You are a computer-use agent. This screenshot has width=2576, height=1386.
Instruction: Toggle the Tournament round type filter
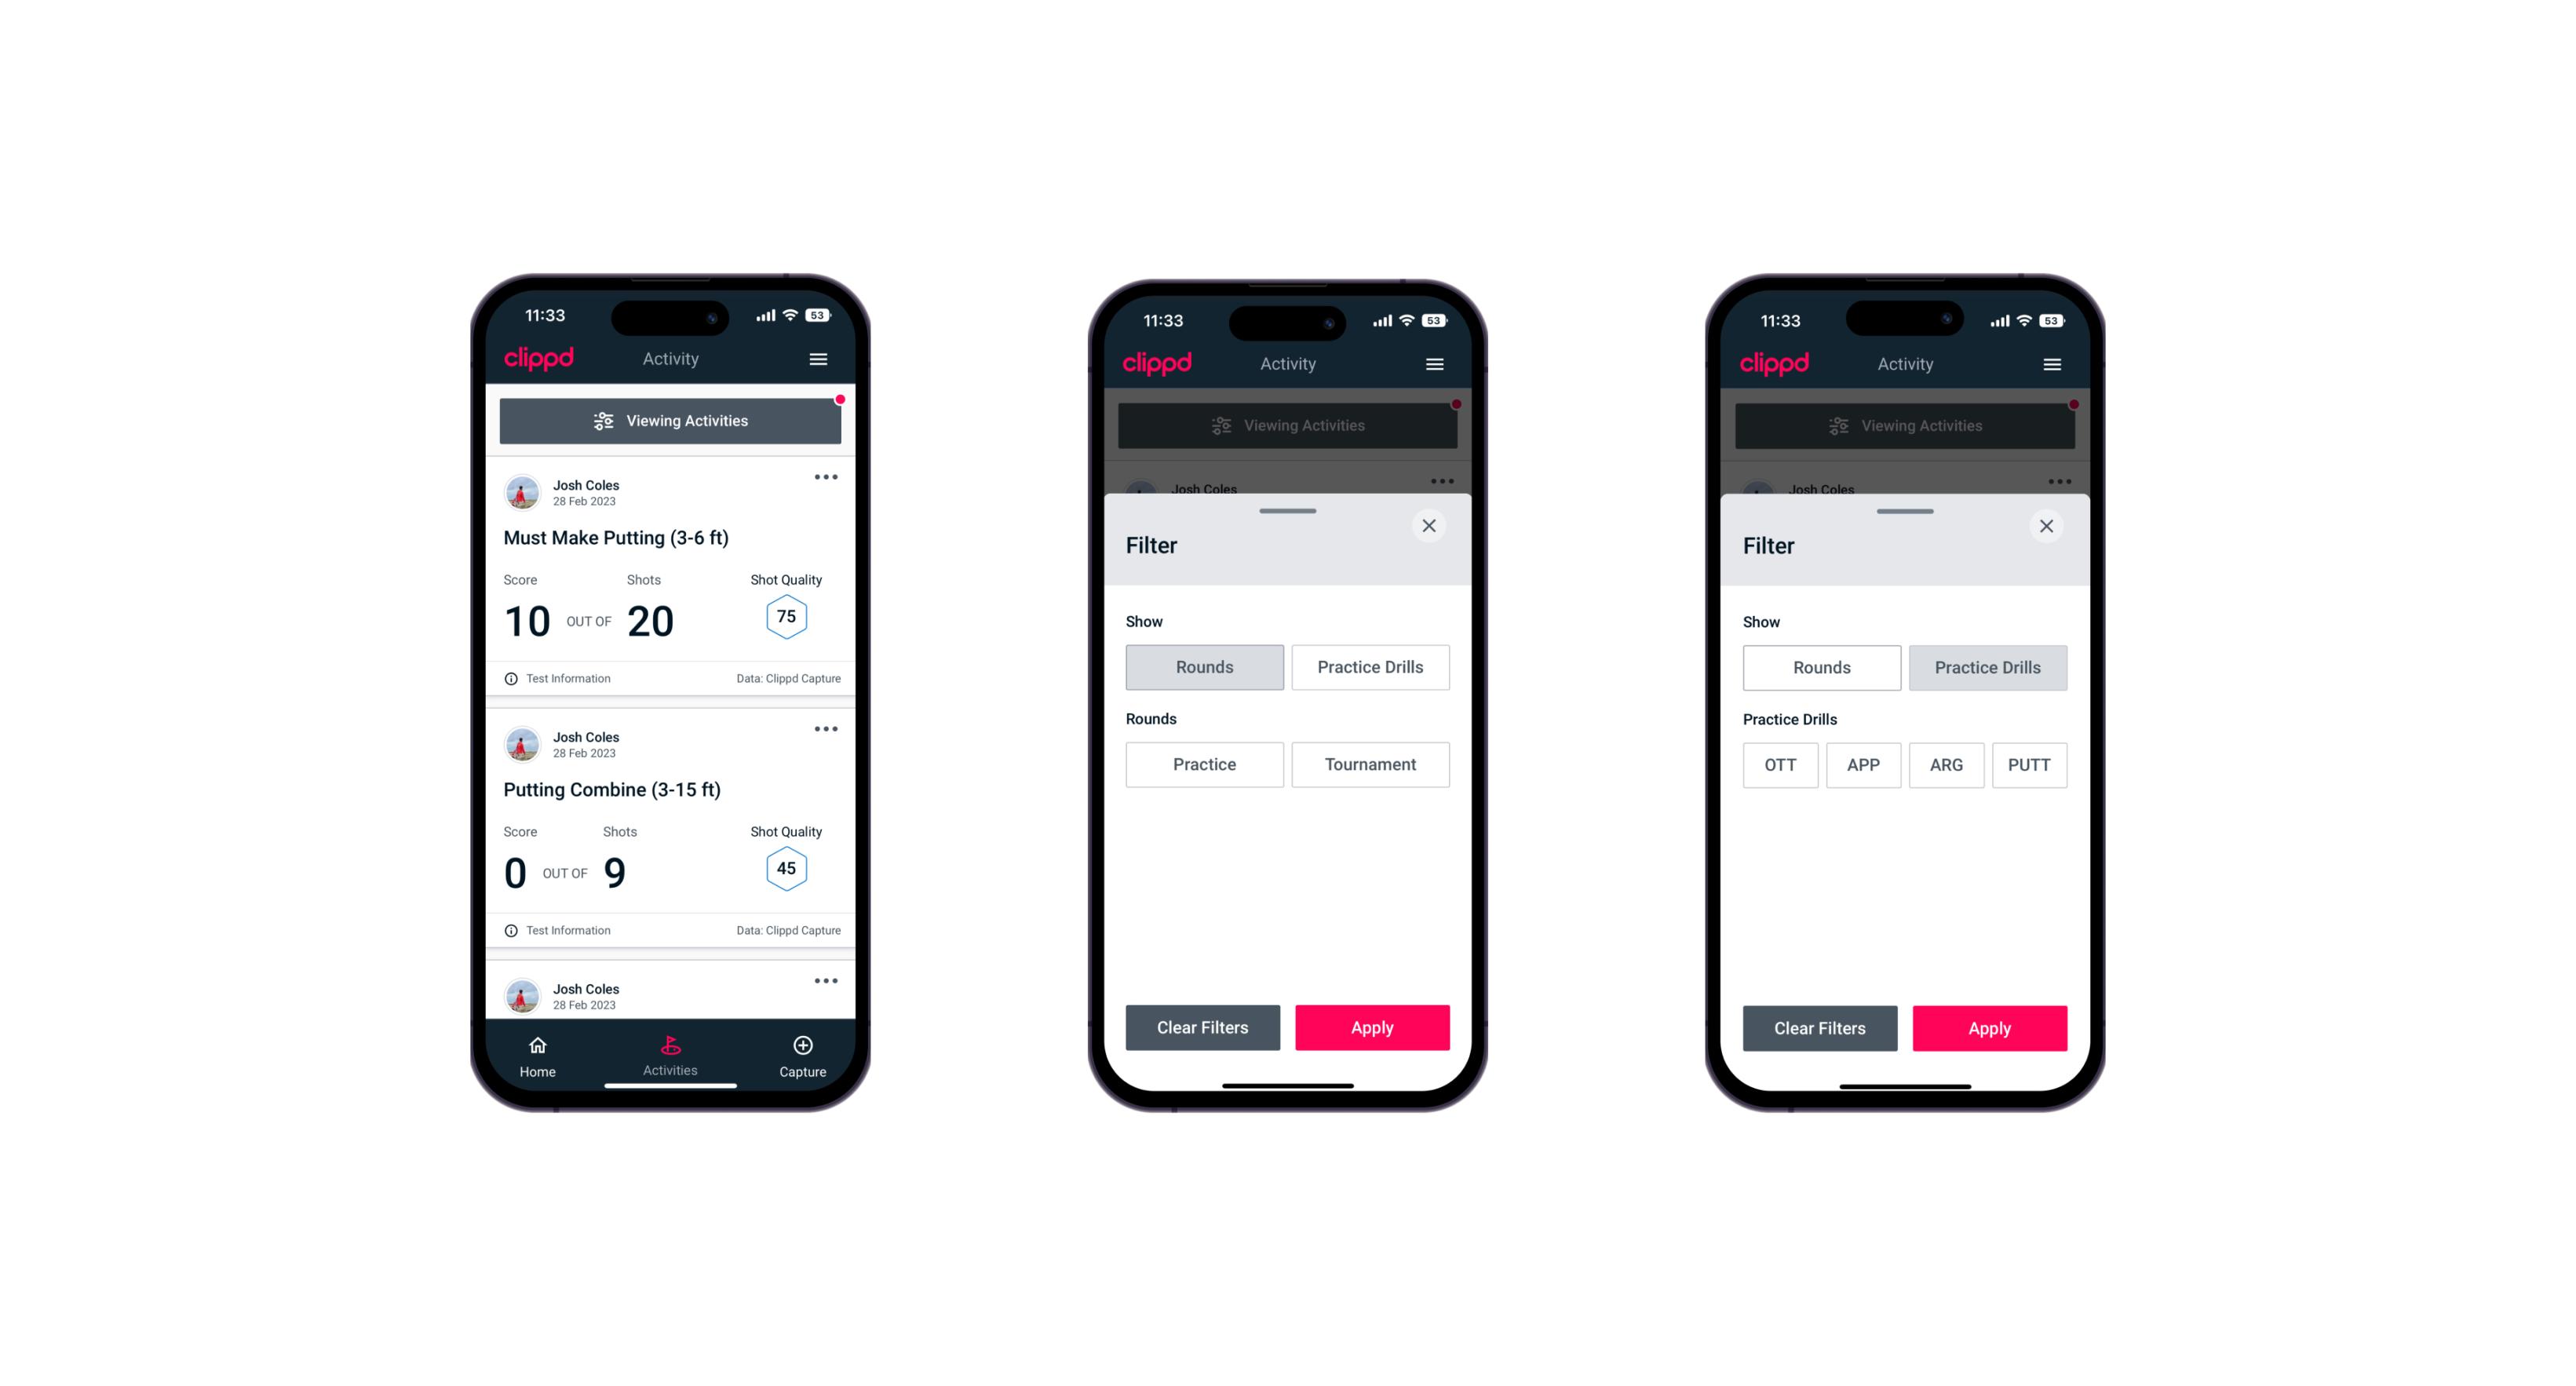(x=1367, y=764)
